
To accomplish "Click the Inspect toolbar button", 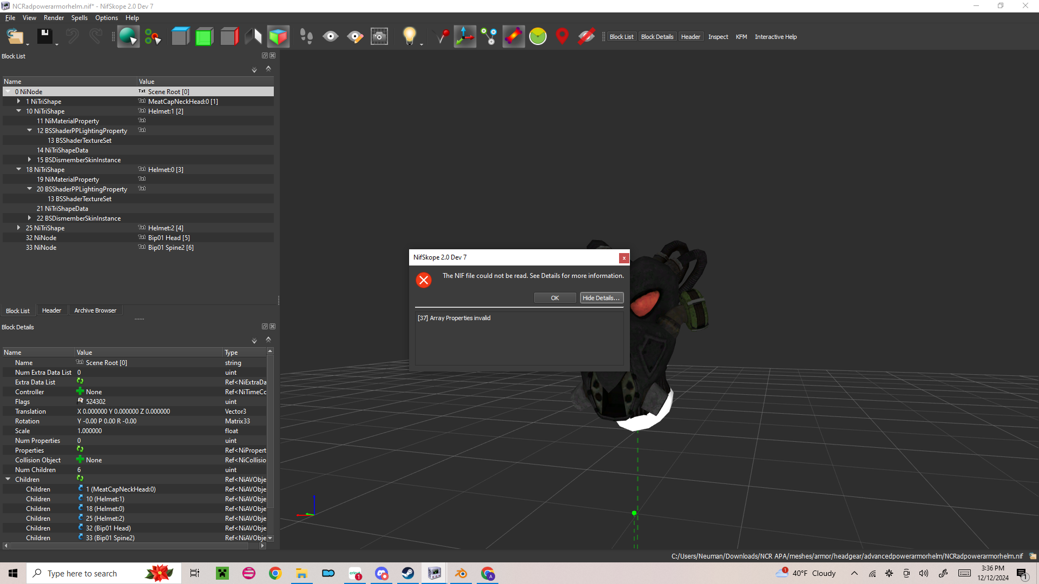I will coord(718,37).
